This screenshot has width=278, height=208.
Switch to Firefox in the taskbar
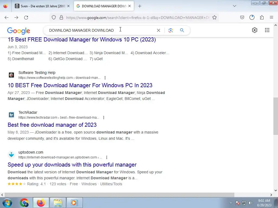(41, 203)
